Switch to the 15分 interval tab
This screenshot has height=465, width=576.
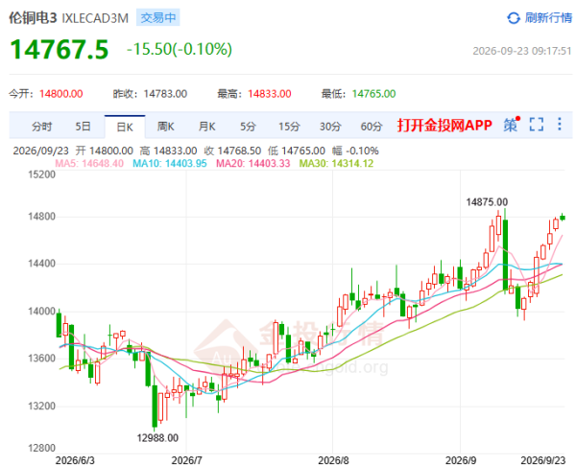pos(289,127)
